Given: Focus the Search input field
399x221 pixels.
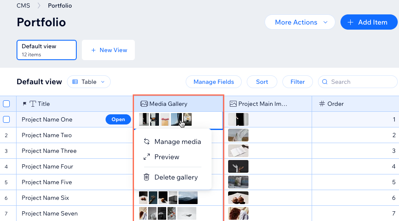Looking at the screenshot, I should tap(357, 82).
